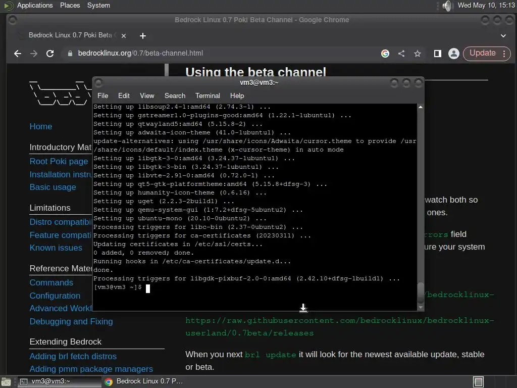The image size is (517, 388).
Task: Open the Terminal menu in terminal
Action: click(x=208, y=95)
